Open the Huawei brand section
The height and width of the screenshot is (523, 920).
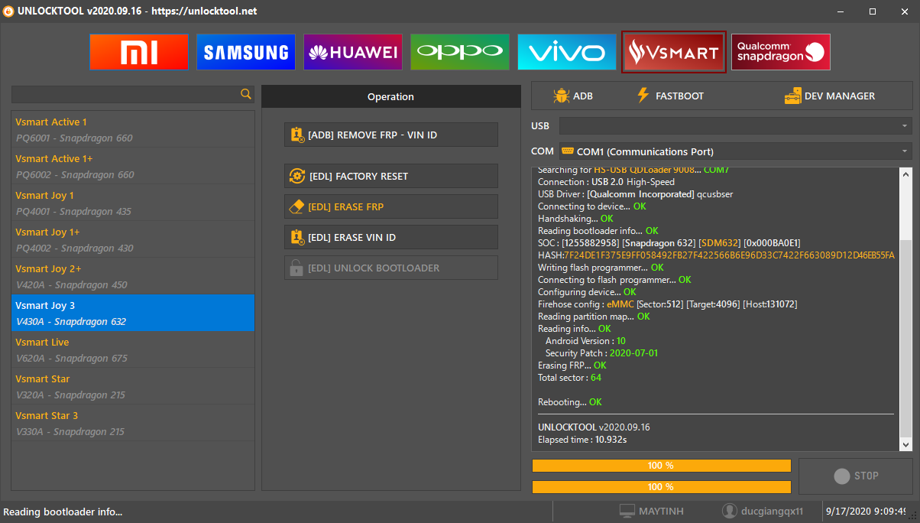pyautogui.click(x=352, y=52)
